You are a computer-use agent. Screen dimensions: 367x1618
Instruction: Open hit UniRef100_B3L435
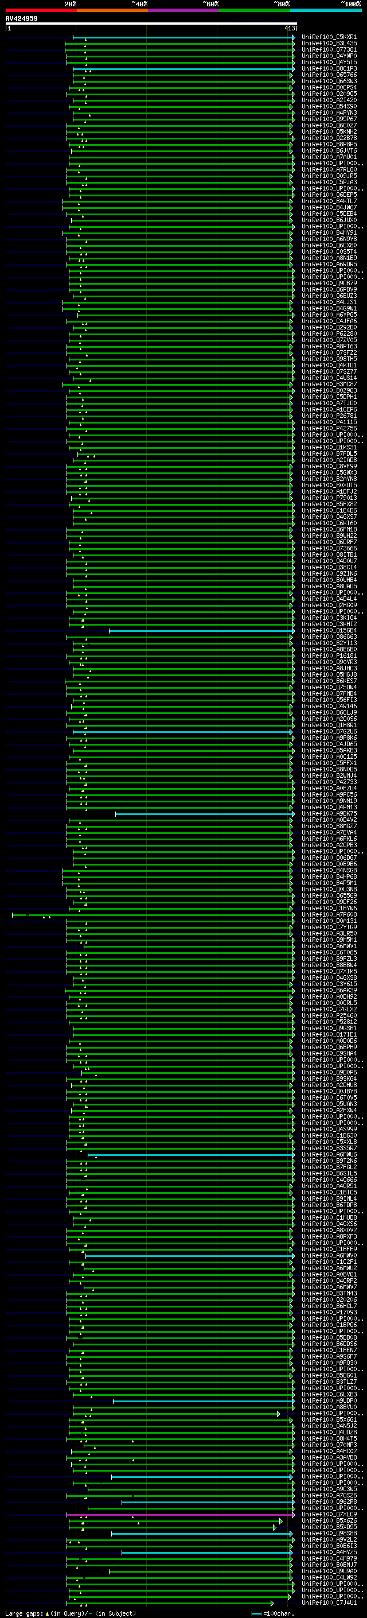point(329,44)
